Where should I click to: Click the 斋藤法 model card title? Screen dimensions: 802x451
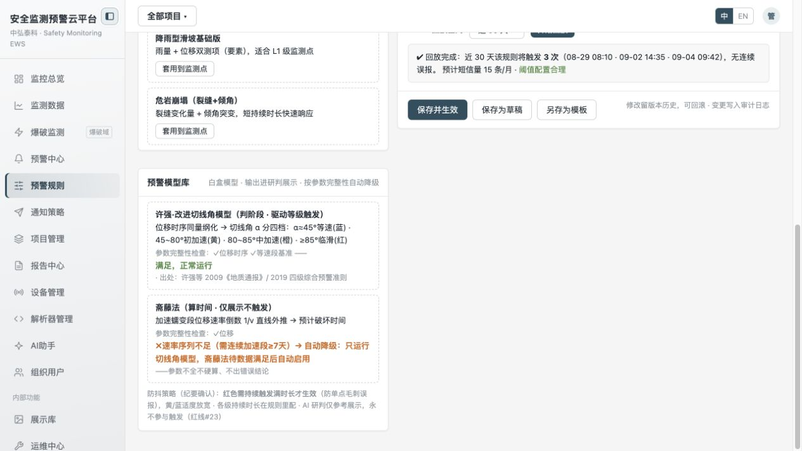[x=214, y=308]
